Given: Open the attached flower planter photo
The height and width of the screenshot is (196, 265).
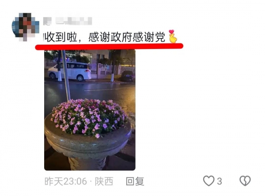Looking at the screenshot, I should (90, 110).
